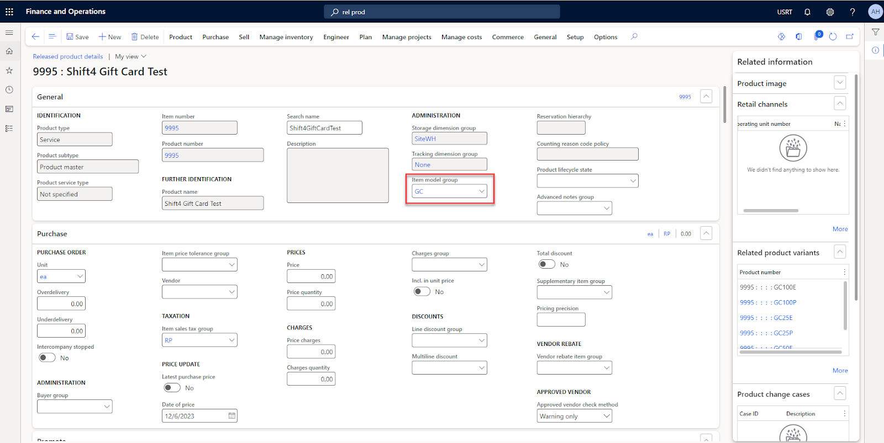Click the Delete button
Image resolution: width=884 pixels, height=443 pixels.
145,37
